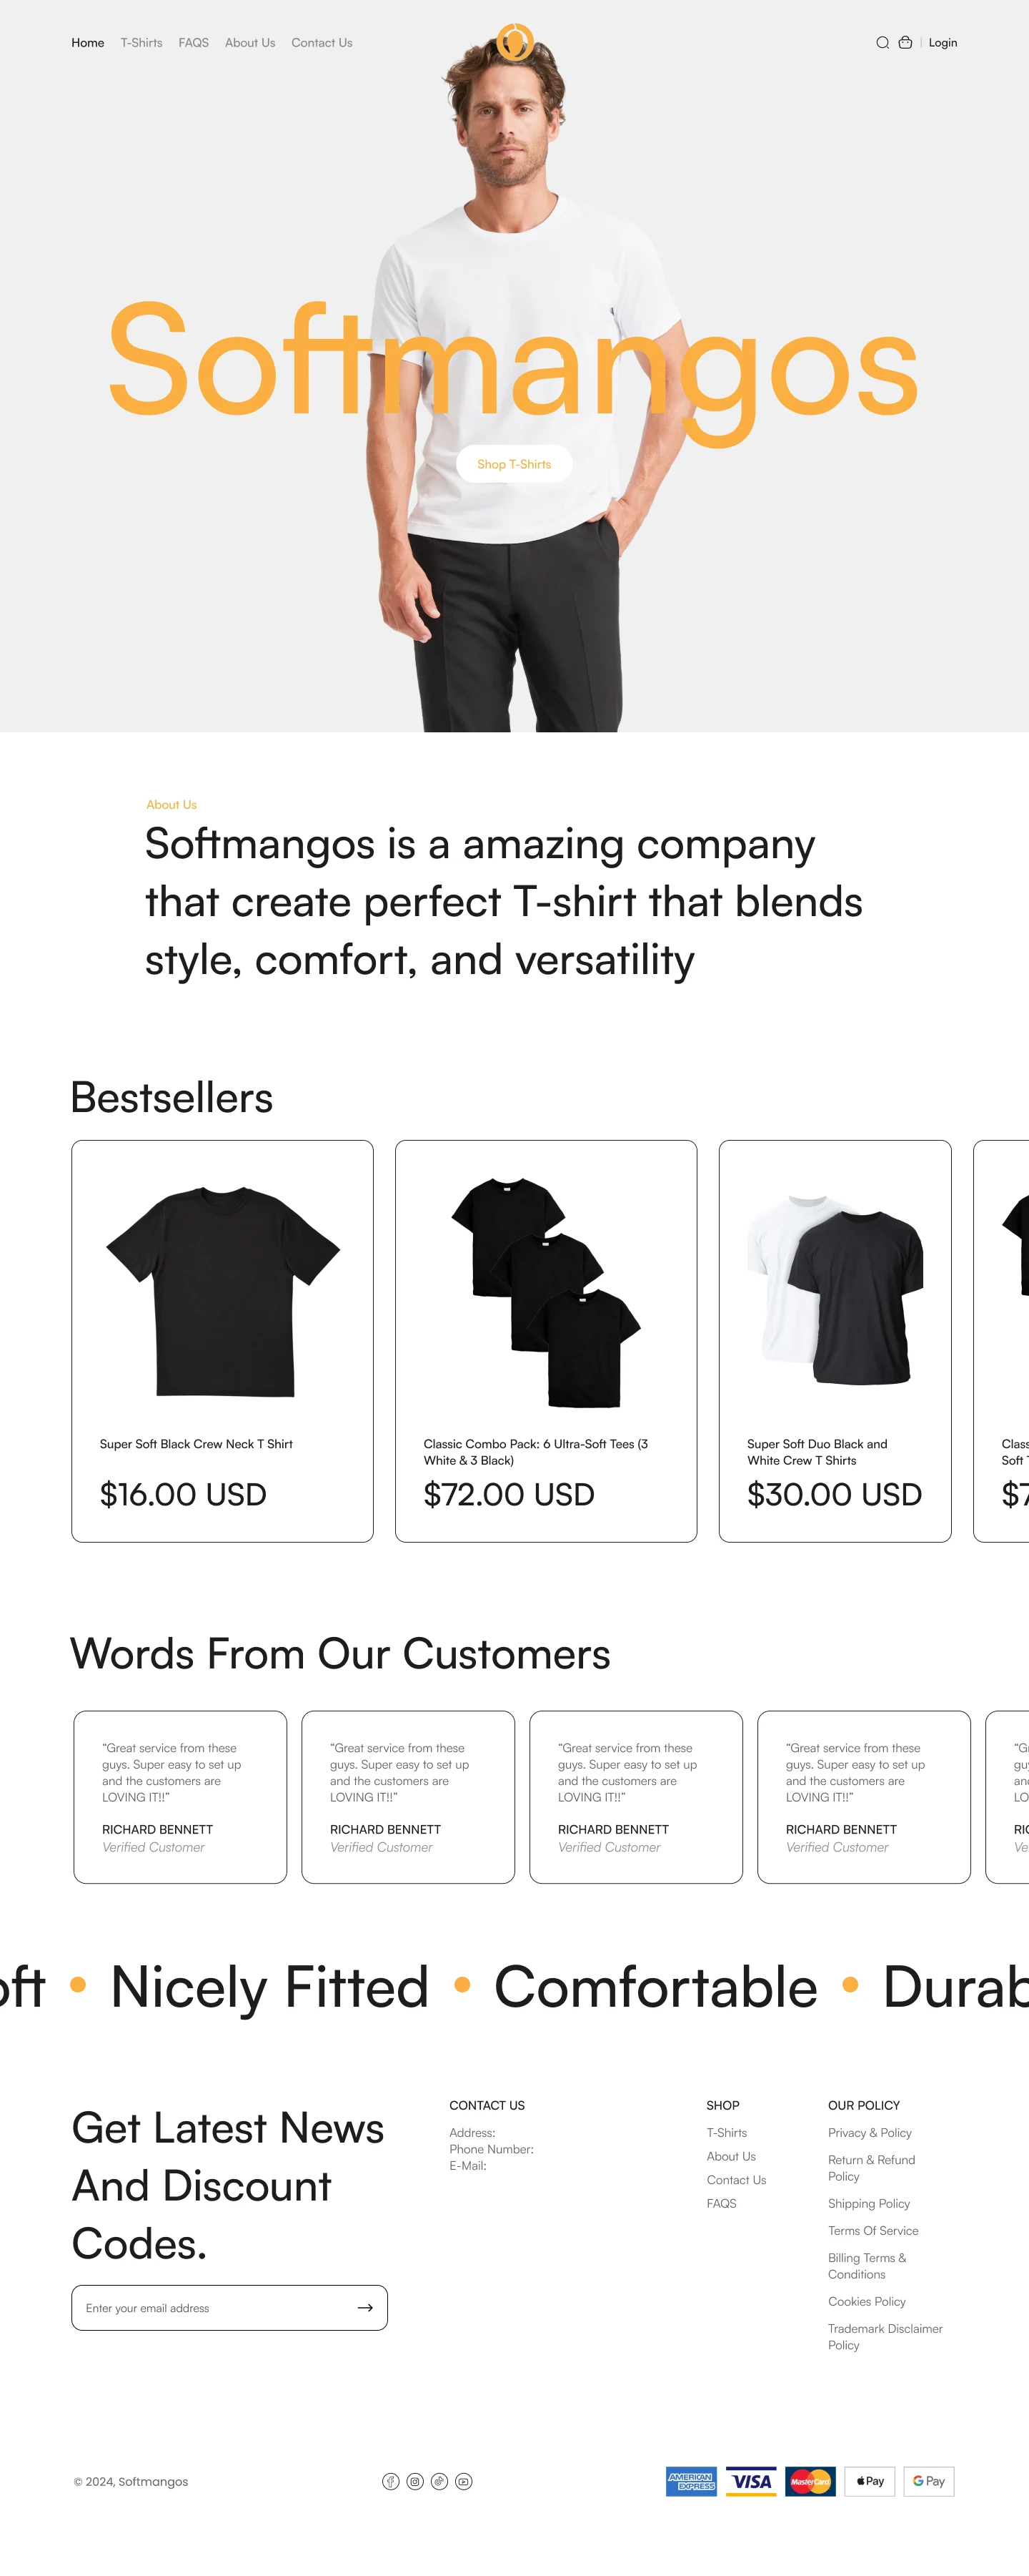Click the Login link
The image size is (1029, 2576).
pos(942,43)
